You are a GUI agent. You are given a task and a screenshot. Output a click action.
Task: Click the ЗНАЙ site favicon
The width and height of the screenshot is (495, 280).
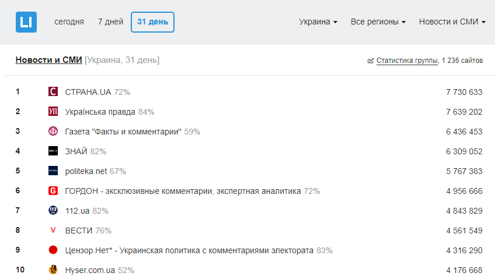pos(53,151)
